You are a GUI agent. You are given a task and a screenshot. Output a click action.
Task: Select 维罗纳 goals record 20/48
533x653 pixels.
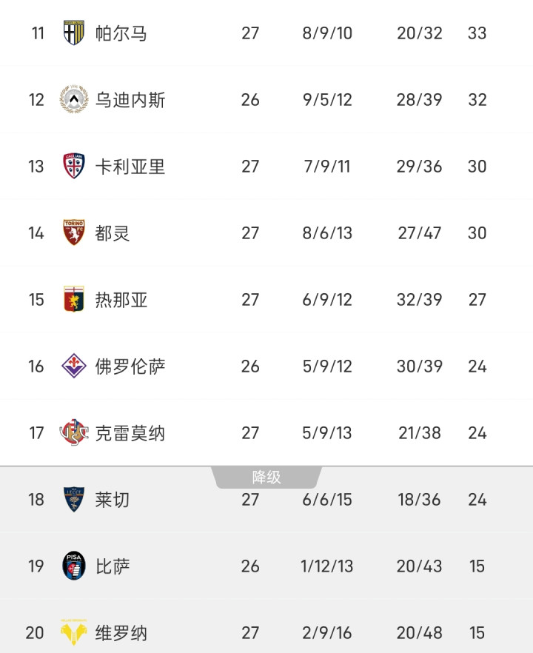(420, 633)
